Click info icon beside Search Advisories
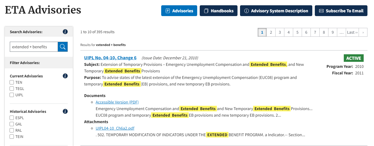Viewport: 374px width, 146px height. pyautogui.click(x=65, y=32)
